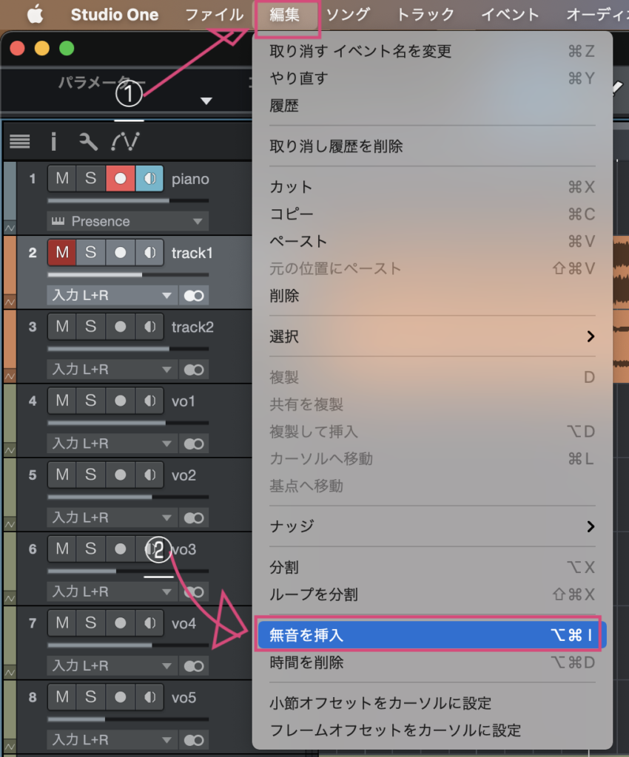629x757 pixels.
Task: Disable record arm on the piano track
Action: click(x=120, y=179)
